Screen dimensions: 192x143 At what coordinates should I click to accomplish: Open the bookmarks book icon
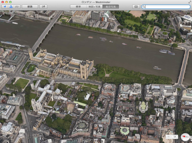click(136, 7)
